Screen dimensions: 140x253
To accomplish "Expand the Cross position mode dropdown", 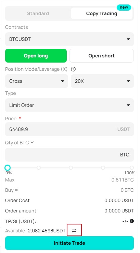I will [x=37, y=81].
